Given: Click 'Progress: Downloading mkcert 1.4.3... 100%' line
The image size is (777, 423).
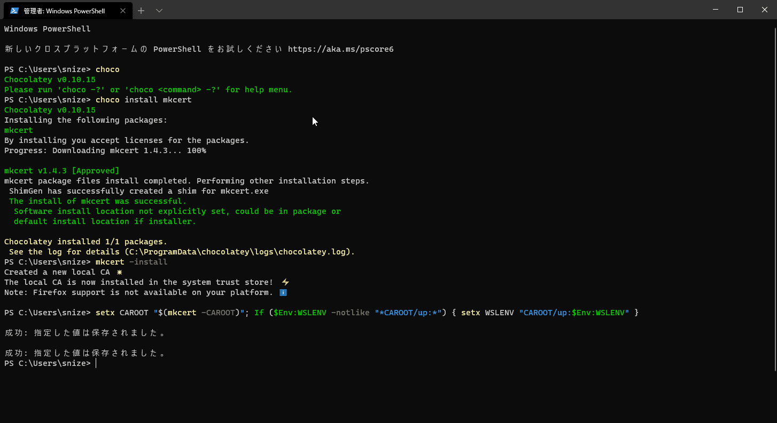Looking at the screenshot, I should point(105,150).
